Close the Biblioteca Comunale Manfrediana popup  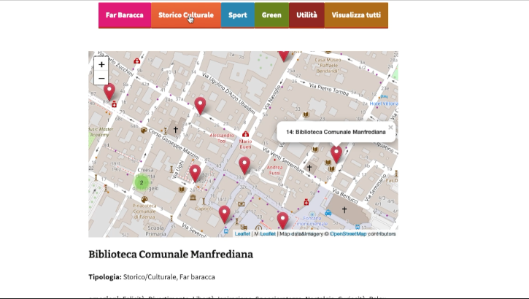390,128
